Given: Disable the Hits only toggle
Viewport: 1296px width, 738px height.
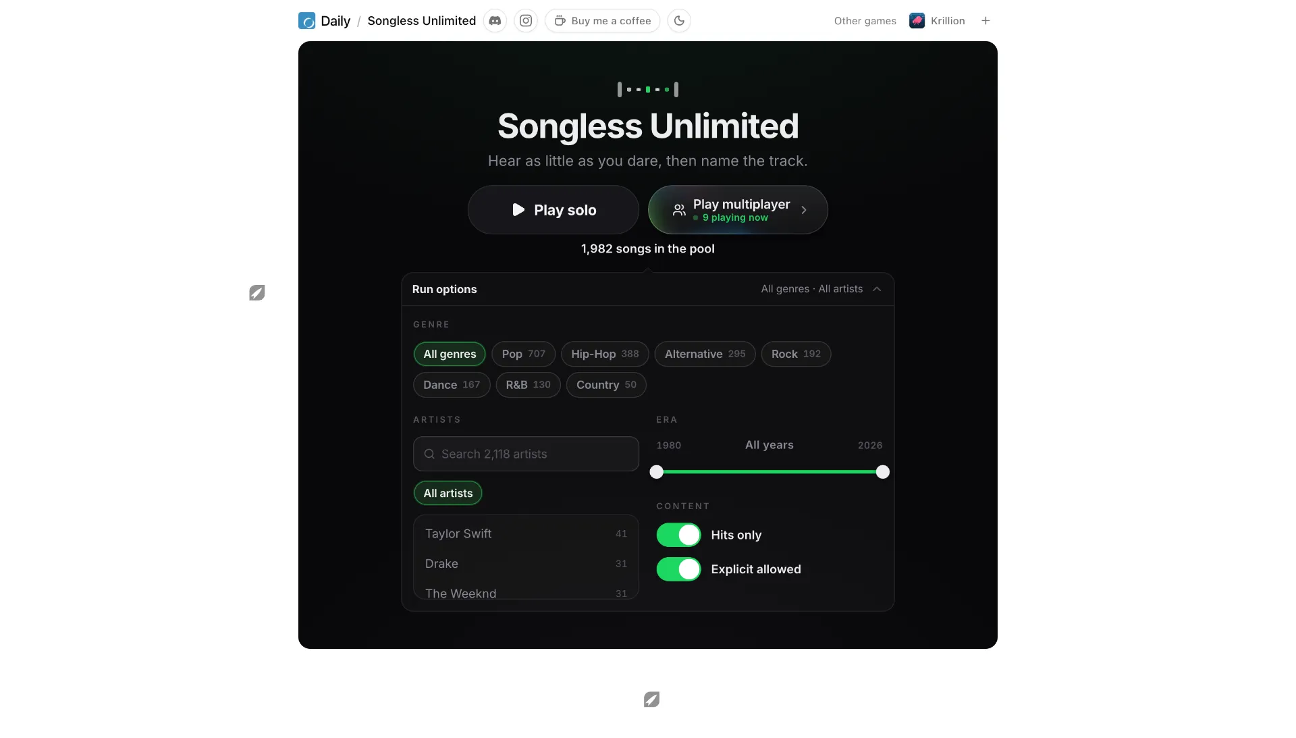Looking at the screenshot, I should click(678, 535).
